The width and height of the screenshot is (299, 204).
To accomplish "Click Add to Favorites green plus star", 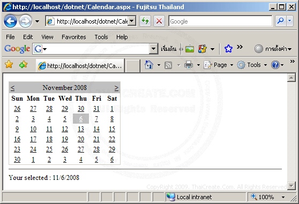I will coord(23,64).
